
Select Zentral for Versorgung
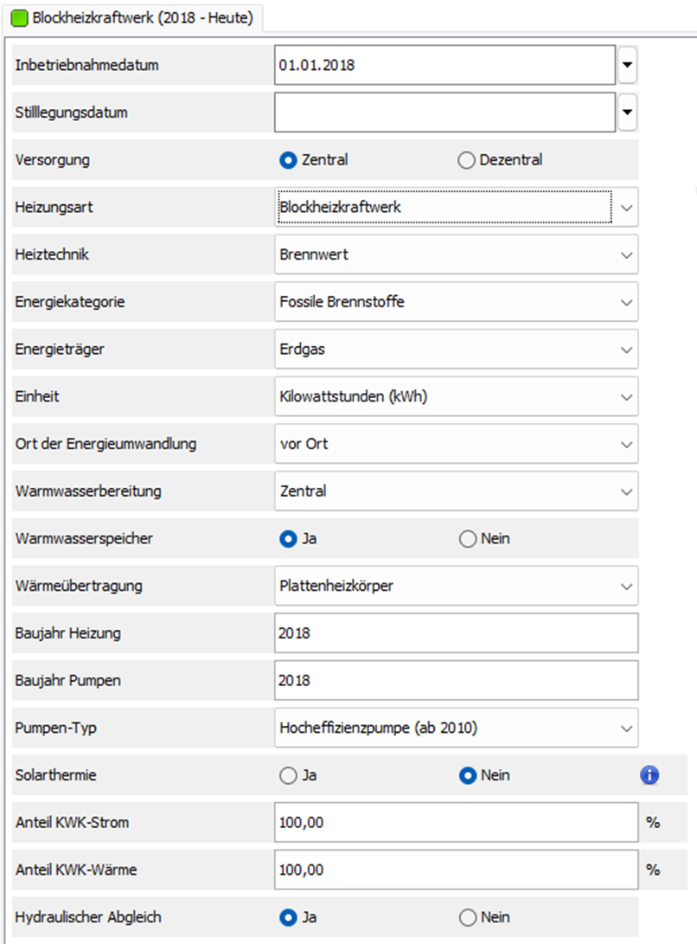tap(288, 160)
